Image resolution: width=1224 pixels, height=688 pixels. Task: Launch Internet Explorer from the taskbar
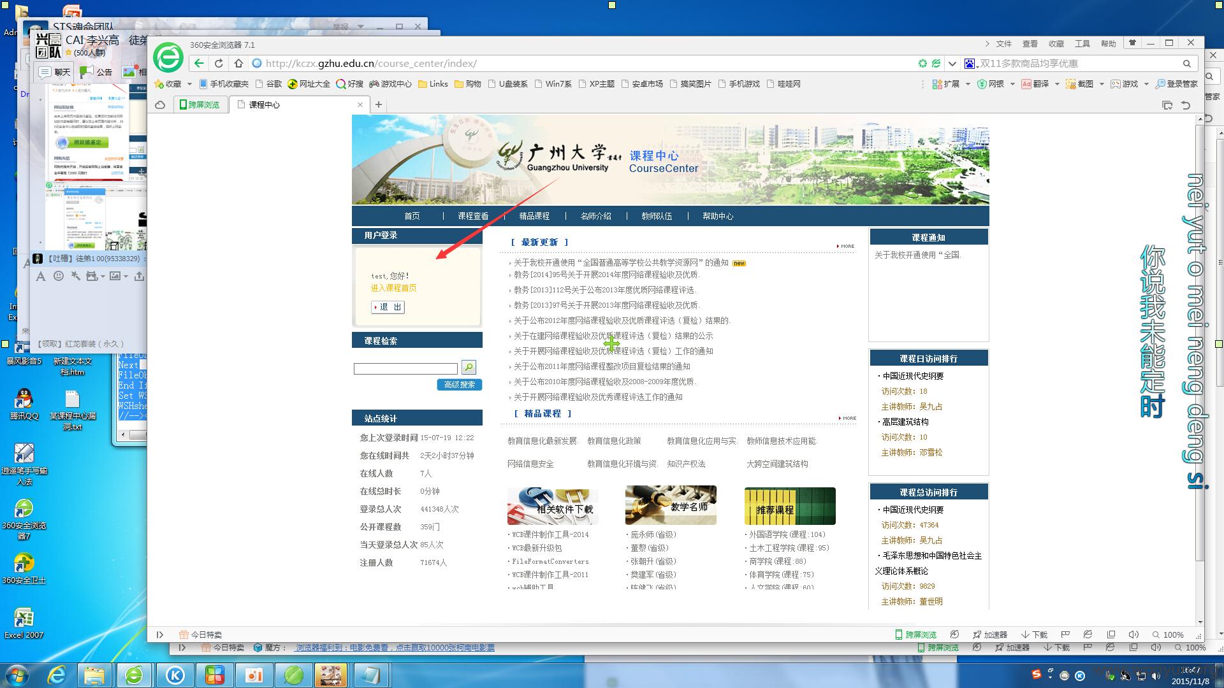coord(57,675)
